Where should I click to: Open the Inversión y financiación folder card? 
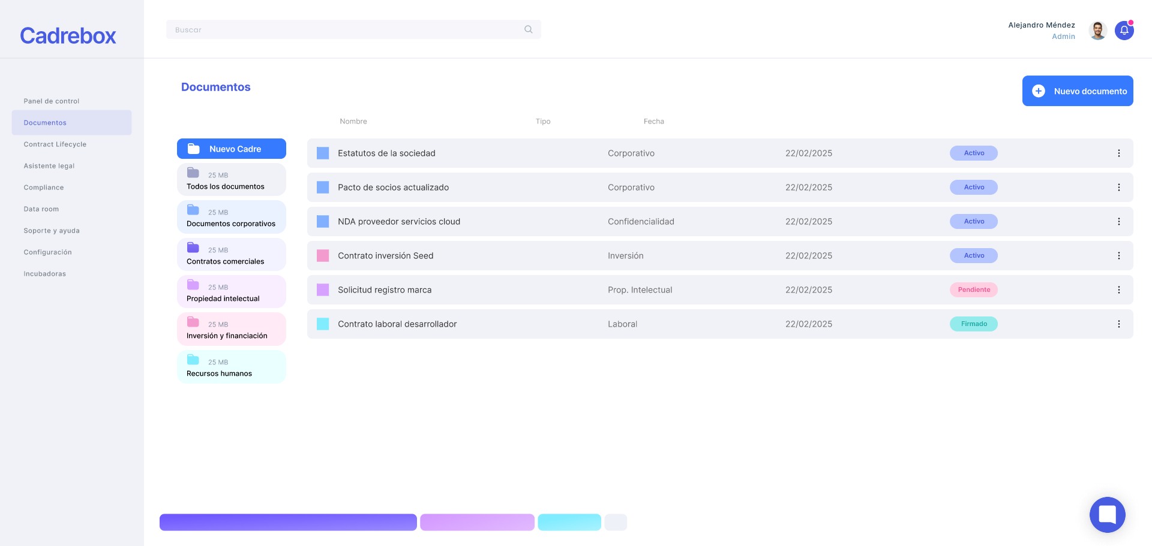(232, 329)
